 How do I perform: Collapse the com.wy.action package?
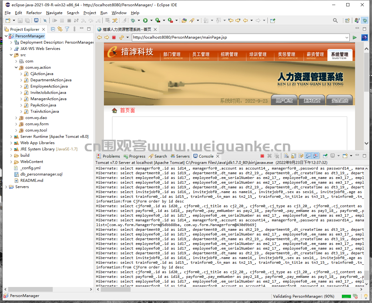[16, 68]
